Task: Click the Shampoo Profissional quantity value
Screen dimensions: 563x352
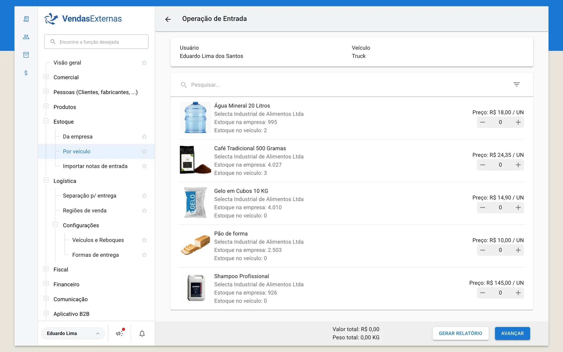Action: click(500, 293)
